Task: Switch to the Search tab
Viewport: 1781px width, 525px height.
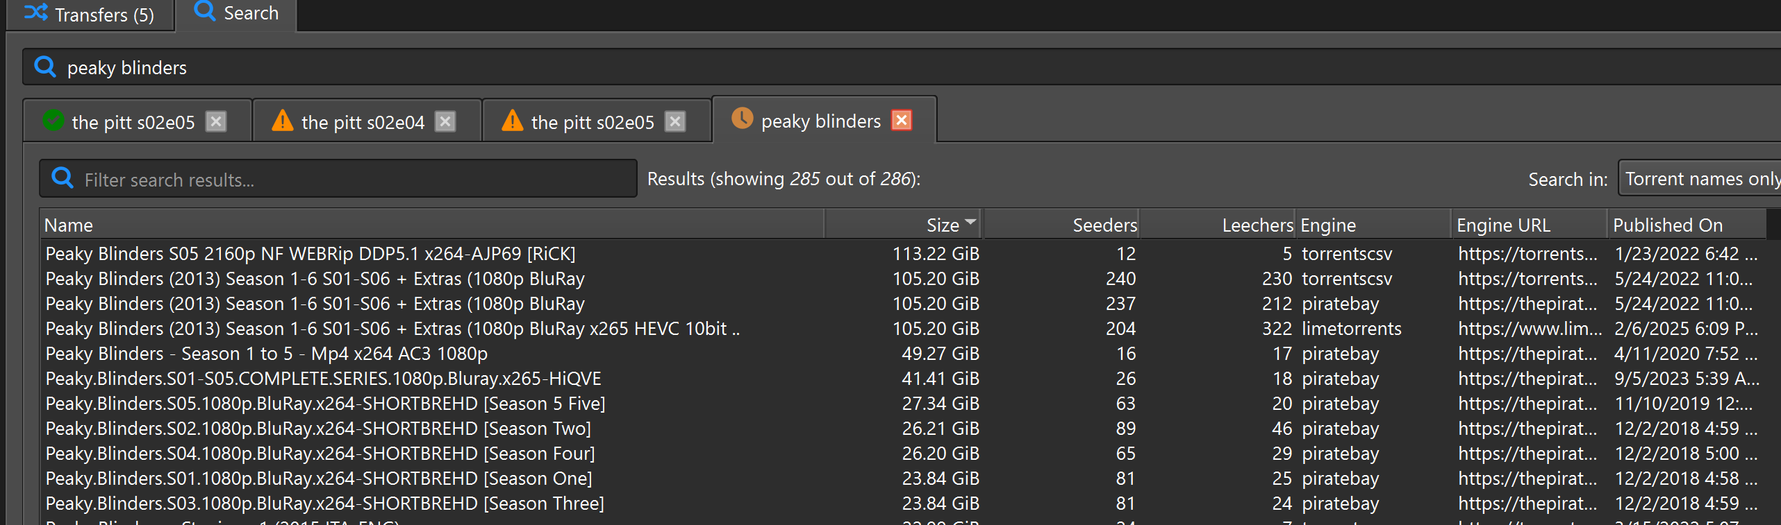Action: (x=236, y=14)
